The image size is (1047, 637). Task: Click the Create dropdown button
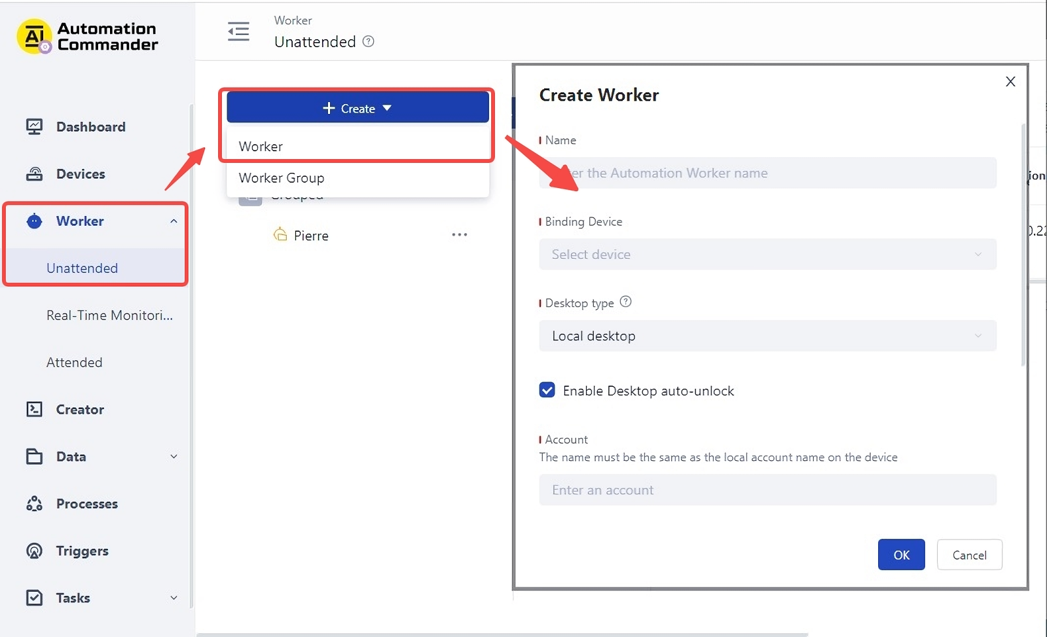pos(358,107)
